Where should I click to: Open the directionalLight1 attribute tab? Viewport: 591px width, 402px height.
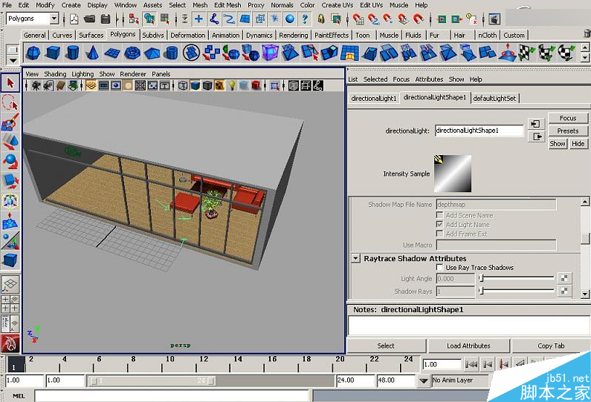coord(374,98)
